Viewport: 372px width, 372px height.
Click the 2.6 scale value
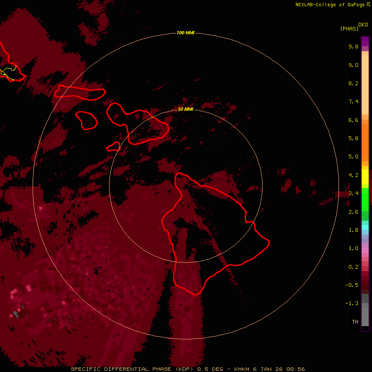point(353,212)
